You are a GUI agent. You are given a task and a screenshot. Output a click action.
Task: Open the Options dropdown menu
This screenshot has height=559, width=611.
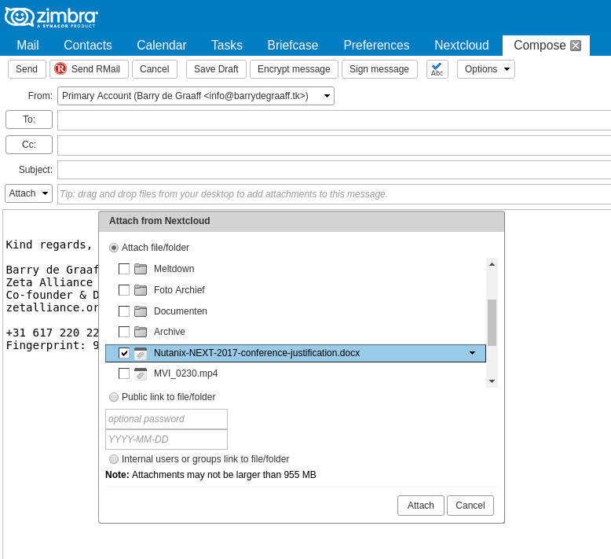coord(485,69)
